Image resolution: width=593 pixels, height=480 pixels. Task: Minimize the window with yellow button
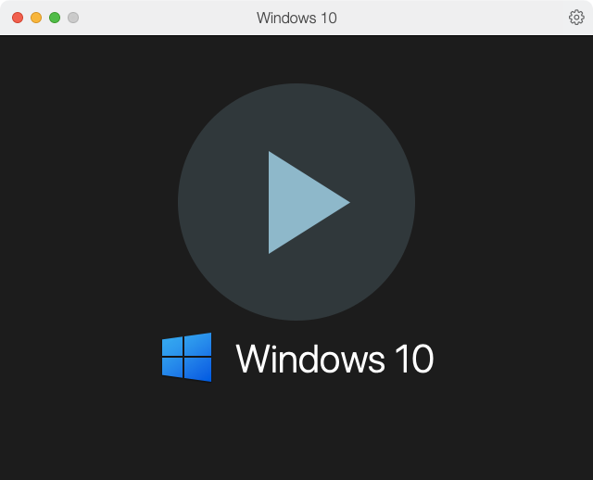36,18
